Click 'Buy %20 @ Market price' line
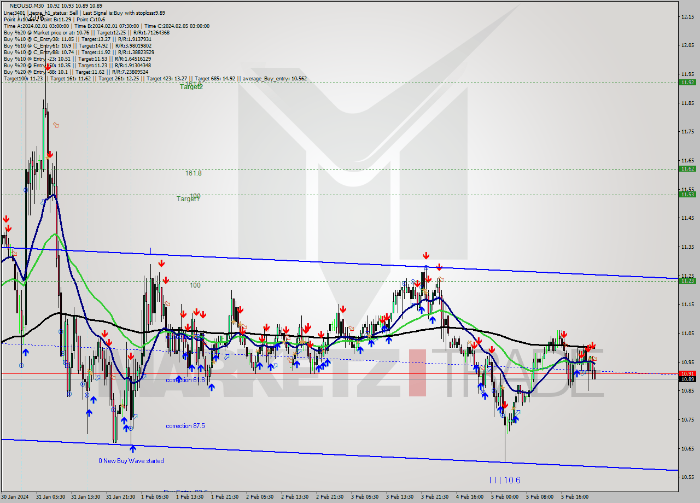700x503 pixels. point(86,32)
